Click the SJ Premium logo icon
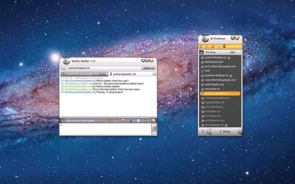The image size is (295, 184). pyautogui.click(x=205, y=38)
